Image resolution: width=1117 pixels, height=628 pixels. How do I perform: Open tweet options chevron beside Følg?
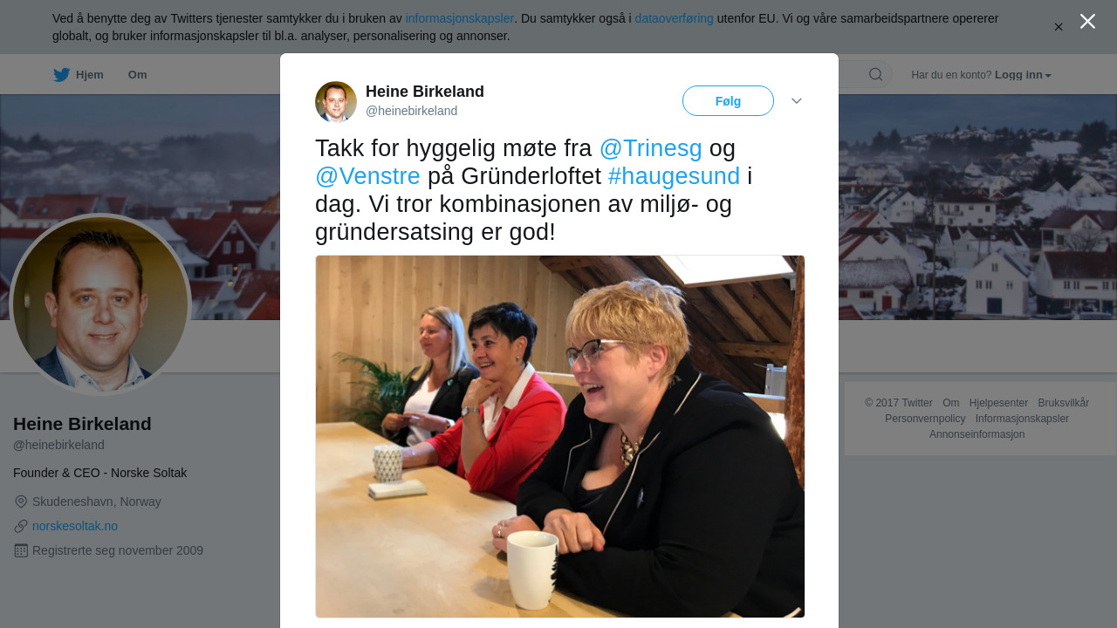pyautogui.click(x=797, y=101)
